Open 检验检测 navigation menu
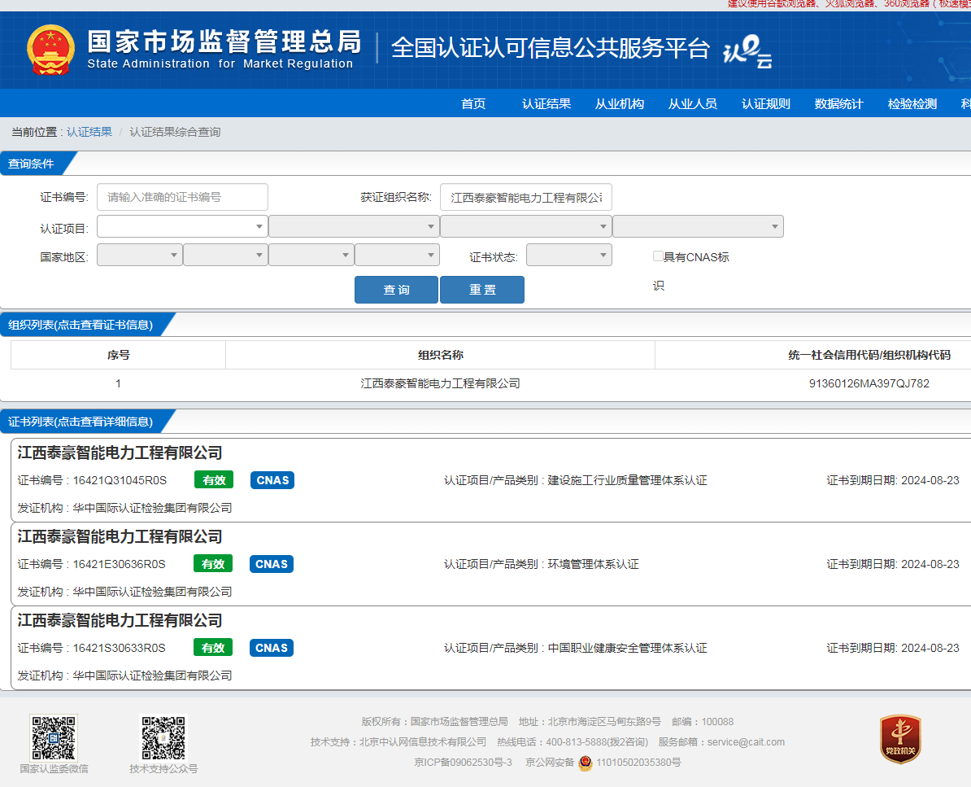The image size is (971, 787). (912, 103)
